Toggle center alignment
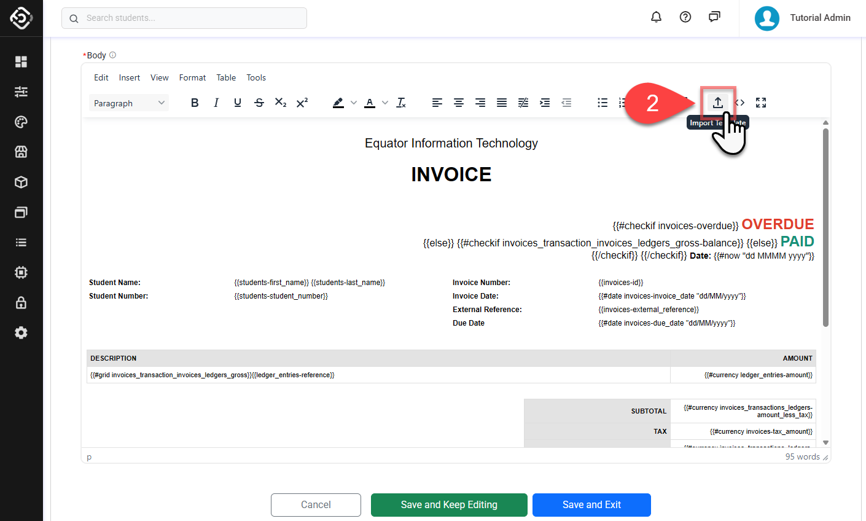The width and height of the screenshot is (866, 521). click(459, 103)
